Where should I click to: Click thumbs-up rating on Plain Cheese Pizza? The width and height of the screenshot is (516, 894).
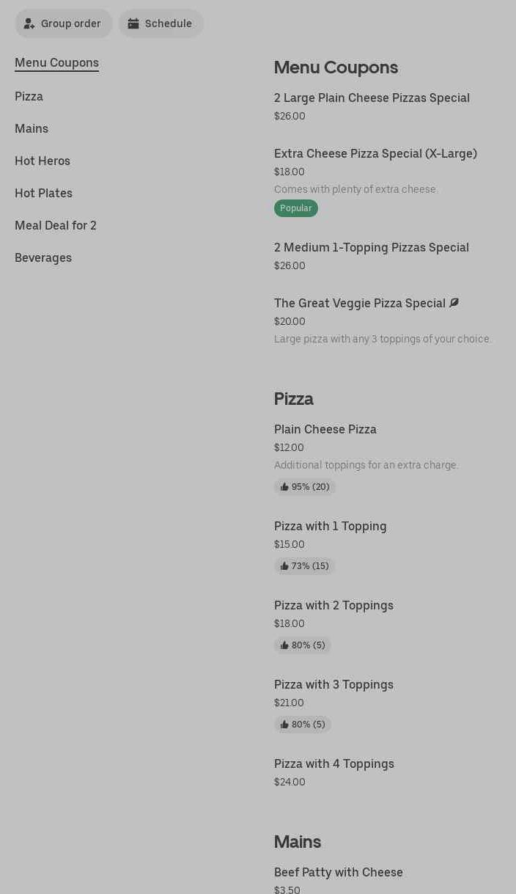pos(305,487)
